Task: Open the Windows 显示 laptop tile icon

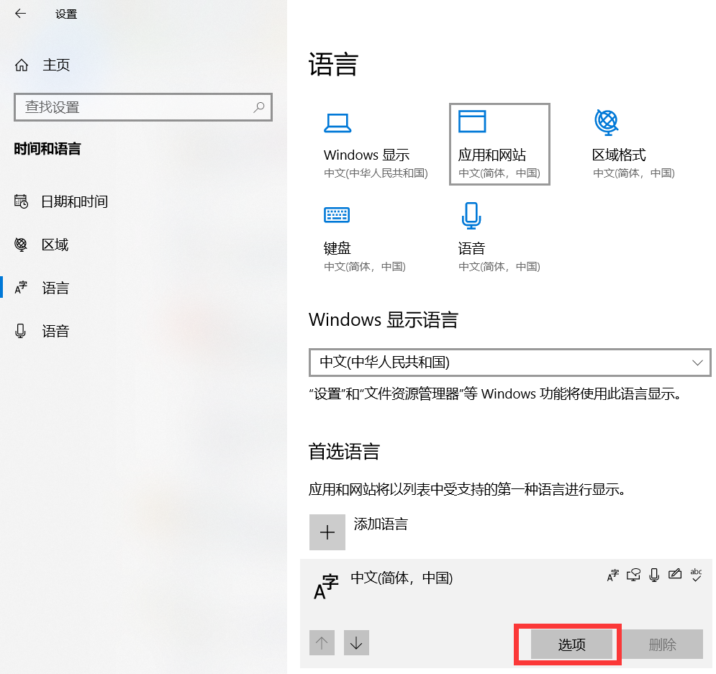Action: pos(337,123)
